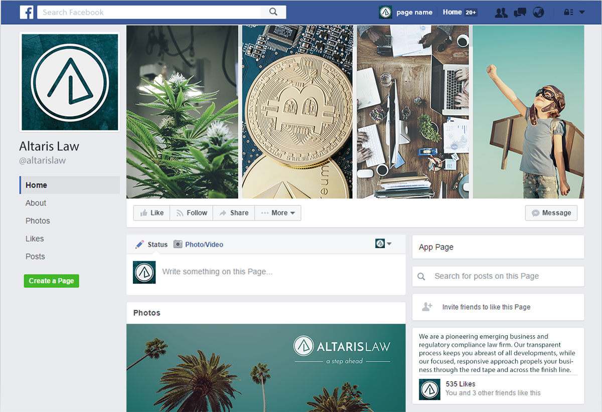Click the Photos section heading
This screenshot has height=412, width=602.
pyautogui.click(x=147, y=313)
